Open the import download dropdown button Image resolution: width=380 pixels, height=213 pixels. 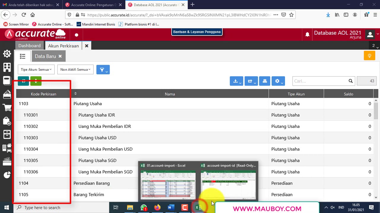(x=236, y=81)
